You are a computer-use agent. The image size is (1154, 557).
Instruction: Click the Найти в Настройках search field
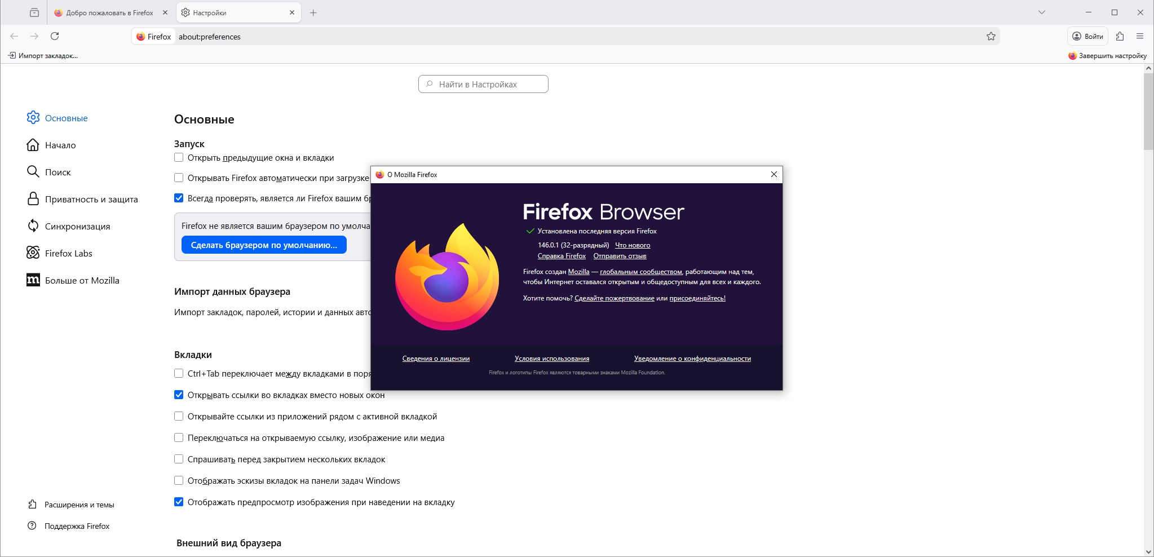483,84
